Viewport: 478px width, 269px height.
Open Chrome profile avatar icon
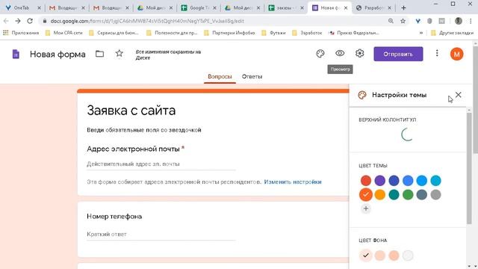[458, 21]
